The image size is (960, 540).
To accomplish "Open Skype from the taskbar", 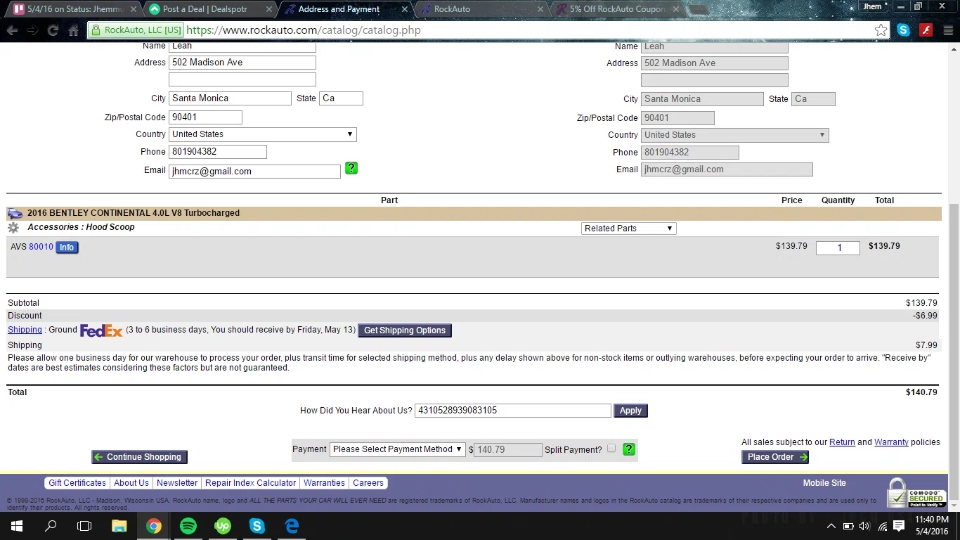I will coord(257,526).
